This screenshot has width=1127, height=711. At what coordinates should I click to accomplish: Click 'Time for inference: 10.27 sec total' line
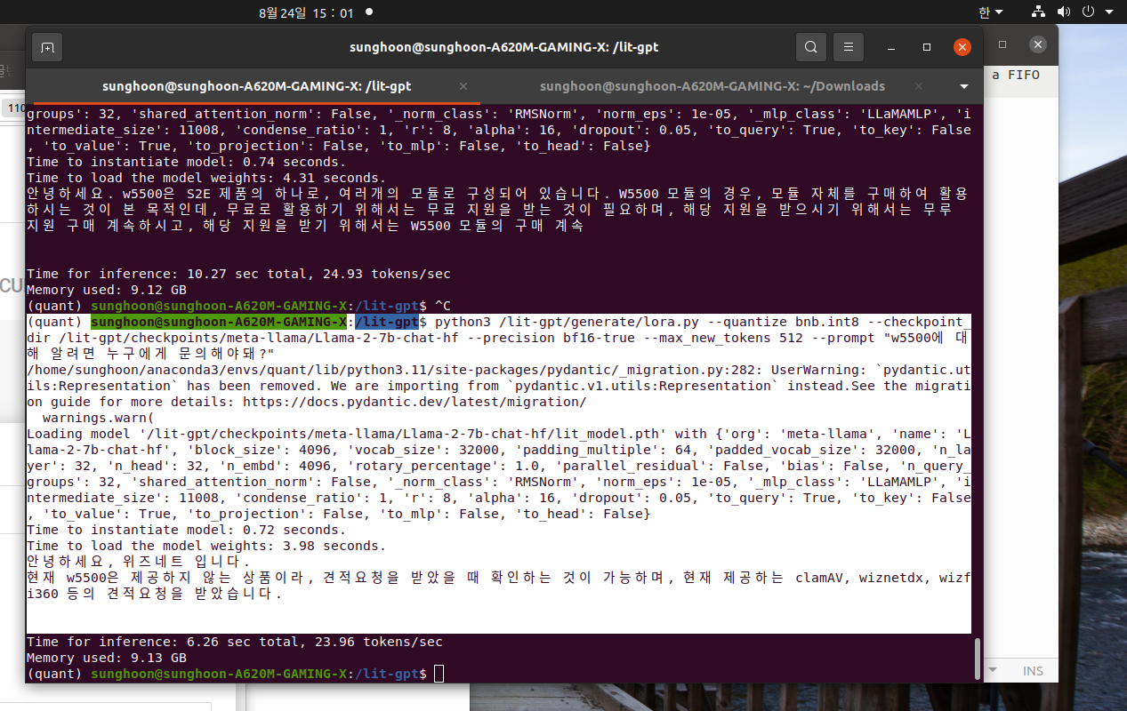[238, 274]
